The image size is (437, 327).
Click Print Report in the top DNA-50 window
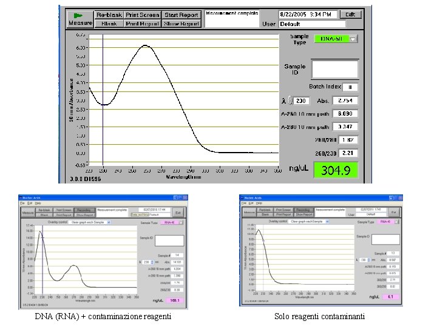pos(143,24)
